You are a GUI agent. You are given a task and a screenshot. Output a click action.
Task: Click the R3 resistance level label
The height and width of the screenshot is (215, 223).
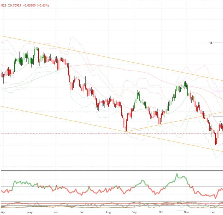210,43
